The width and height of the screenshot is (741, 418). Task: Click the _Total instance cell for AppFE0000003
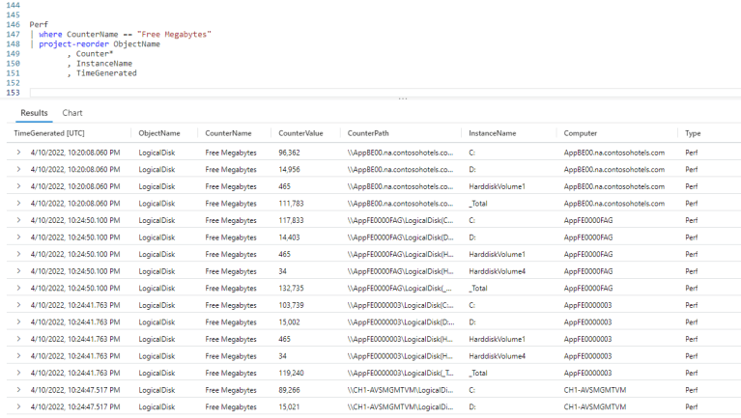click(x=478, y=374)
